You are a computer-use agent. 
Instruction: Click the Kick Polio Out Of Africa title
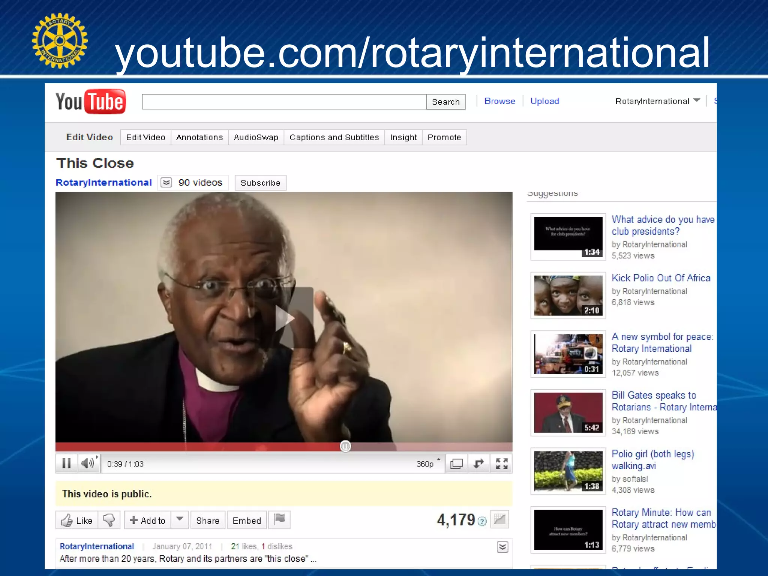661,278
